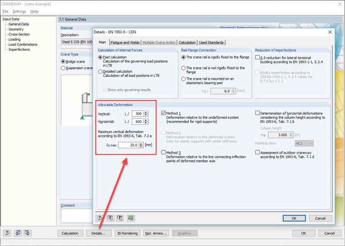Viewport: 345px width, 246px height.
Task: Open Nat. Annex... settings
Action: pos(156,233)
